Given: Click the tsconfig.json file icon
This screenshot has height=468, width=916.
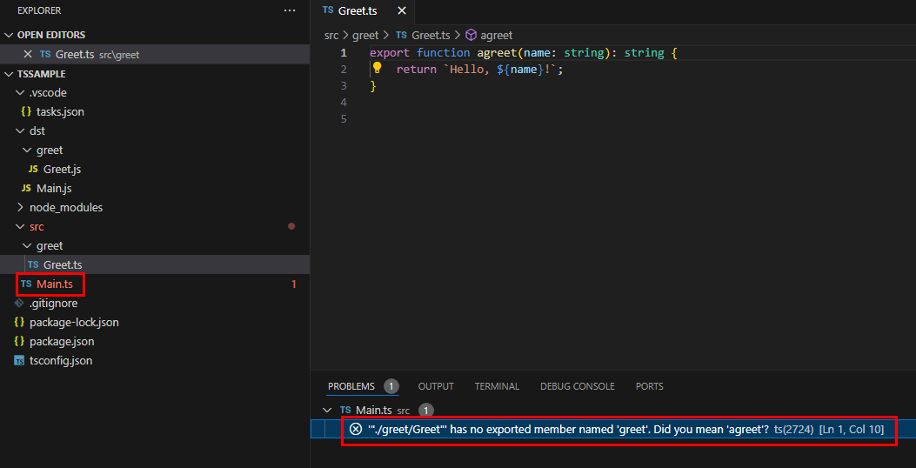Looking at the screenshot, I should (x=19, y=360).
